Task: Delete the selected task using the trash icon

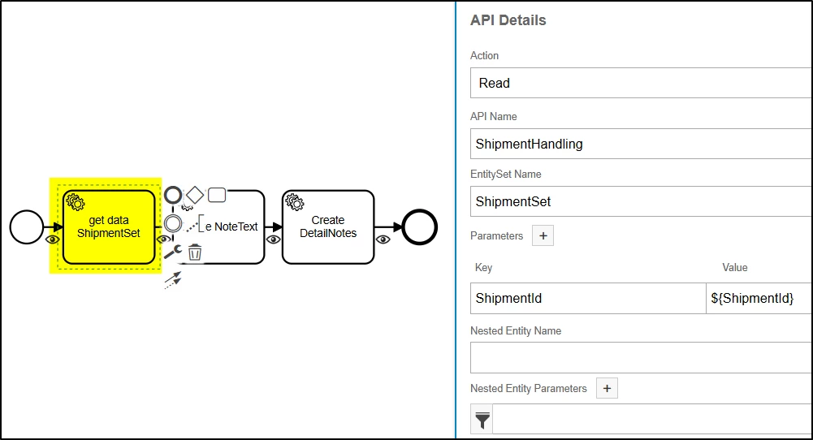Action: click(x=195, y=252)
